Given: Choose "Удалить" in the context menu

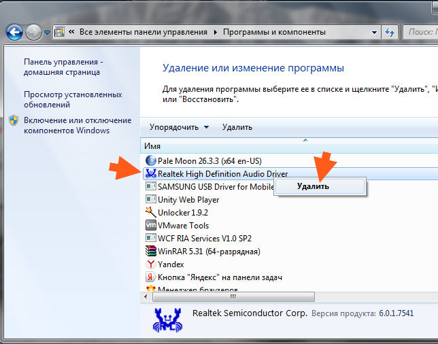Looking at the screenshot, I should tap(320, 186).
